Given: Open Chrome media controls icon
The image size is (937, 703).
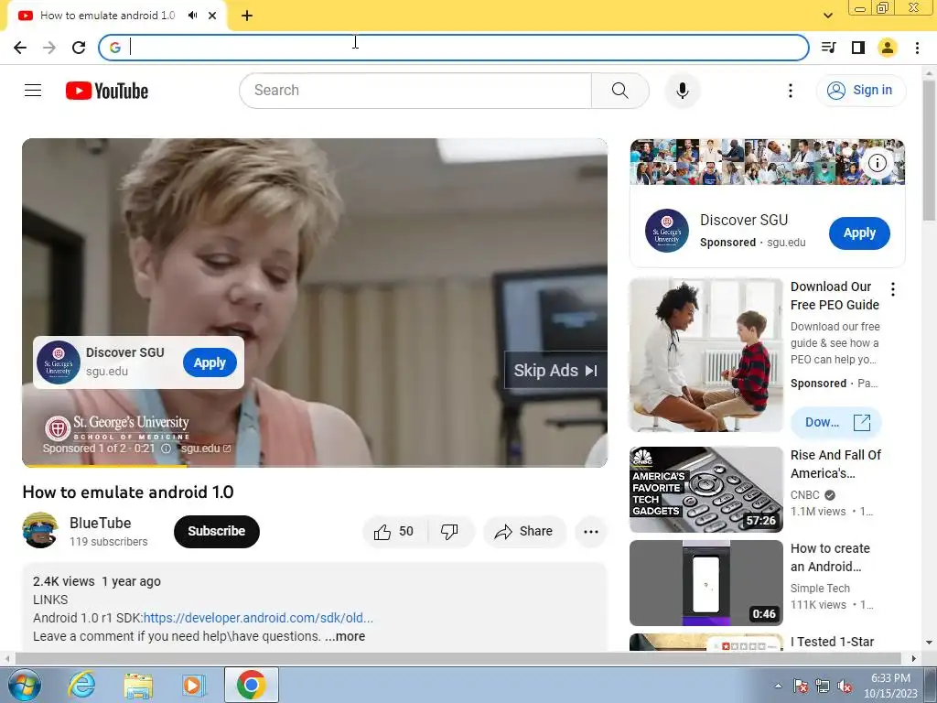Looking at the screenshot, I should pos(828,48).
